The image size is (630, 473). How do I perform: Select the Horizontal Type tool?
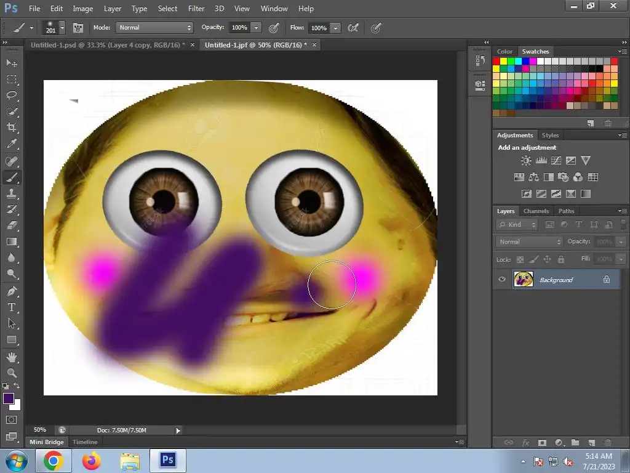(x=12, y=307)
